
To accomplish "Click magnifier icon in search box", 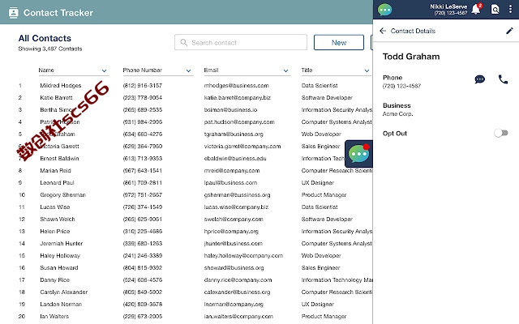I will click(x=184, y=42).
